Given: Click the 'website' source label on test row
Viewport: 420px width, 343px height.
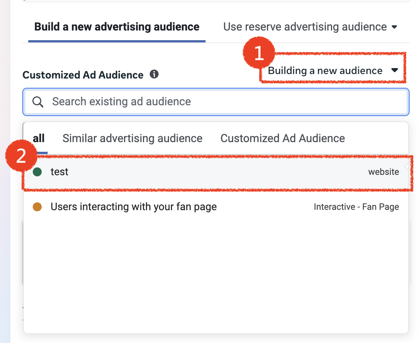Looking at the screenshot, I should [384, 172].
